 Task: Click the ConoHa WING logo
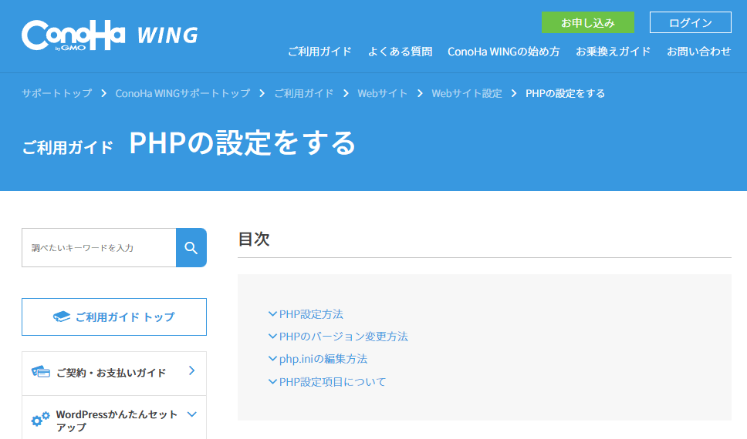[110, 35]
